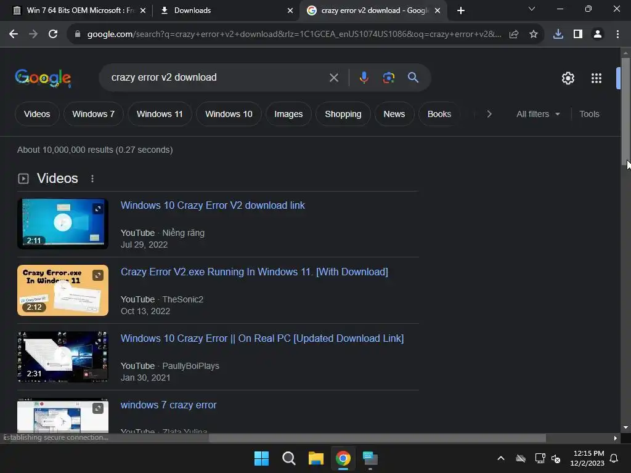This screenshot has height=473, width=631.
Task: Go back to the previous page
Action: click(x=14, y=34)
